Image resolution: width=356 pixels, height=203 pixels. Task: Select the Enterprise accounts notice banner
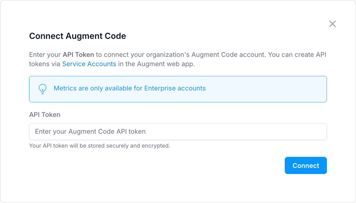click(178, 89)
